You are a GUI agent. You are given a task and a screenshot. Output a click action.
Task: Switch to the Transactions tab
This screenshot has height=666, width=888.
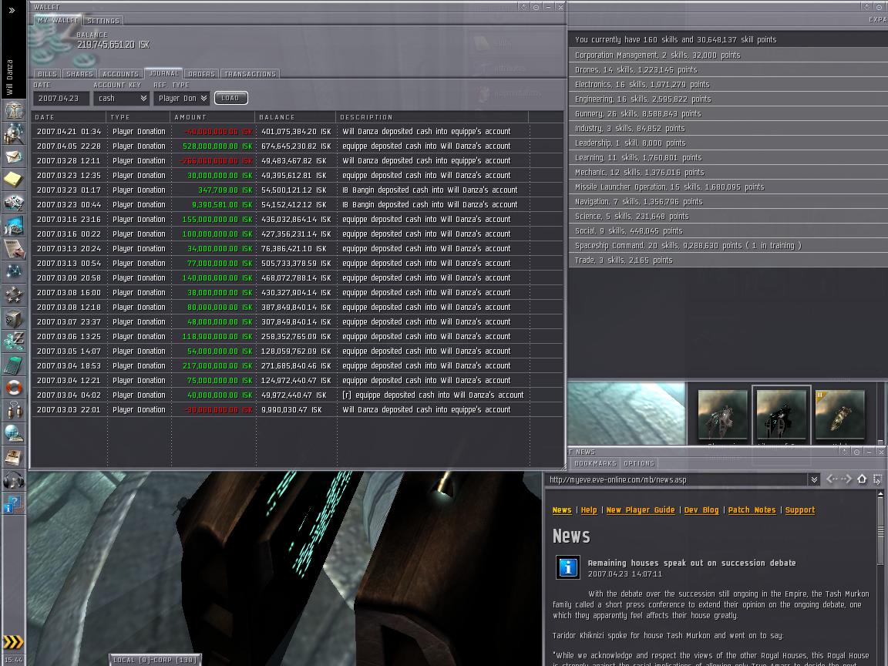(x=250, y=74)
